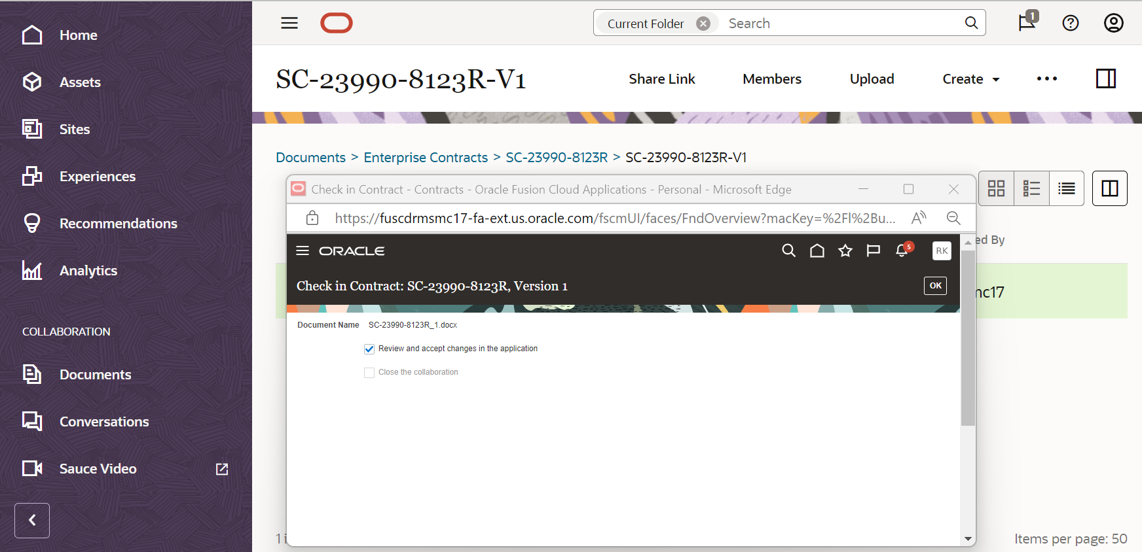Viewport: 1142px width, 552px height.
Task: Click Share Link
Action: [x=662, y=79]
